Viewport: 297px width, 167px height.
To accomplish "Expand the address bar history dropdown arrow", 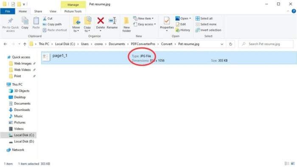I will click(x=222, y=44).
